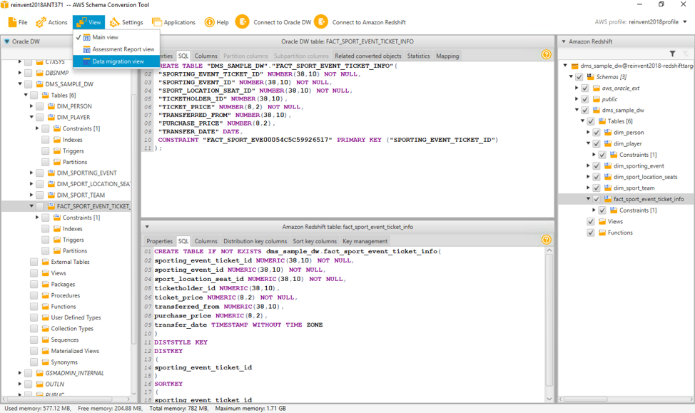Screen dimensions: 695x413
Task: Check the GSMADMIN_INTERNAL schema checkbox
Action: pyautogui.click(x=28, y=373)
